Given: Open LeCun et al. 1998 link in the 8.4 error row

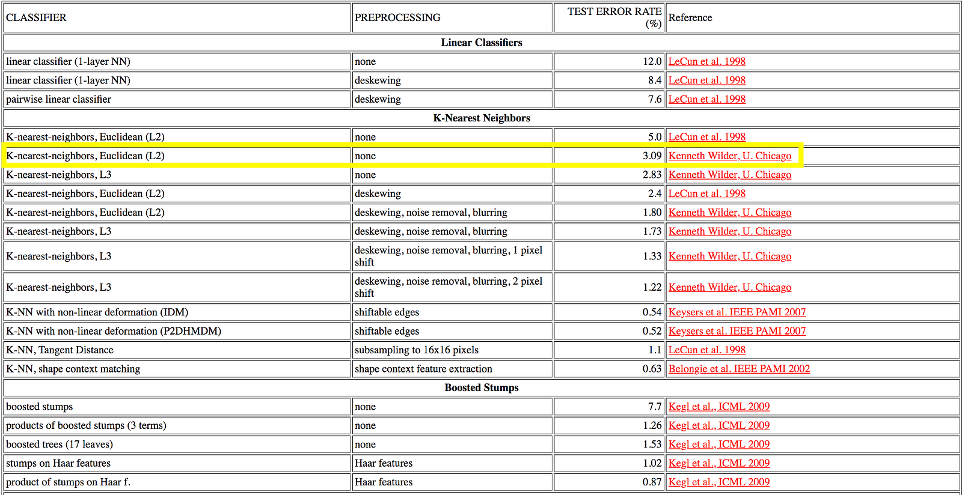Looking at the screenshot, I should coord(706,80).
